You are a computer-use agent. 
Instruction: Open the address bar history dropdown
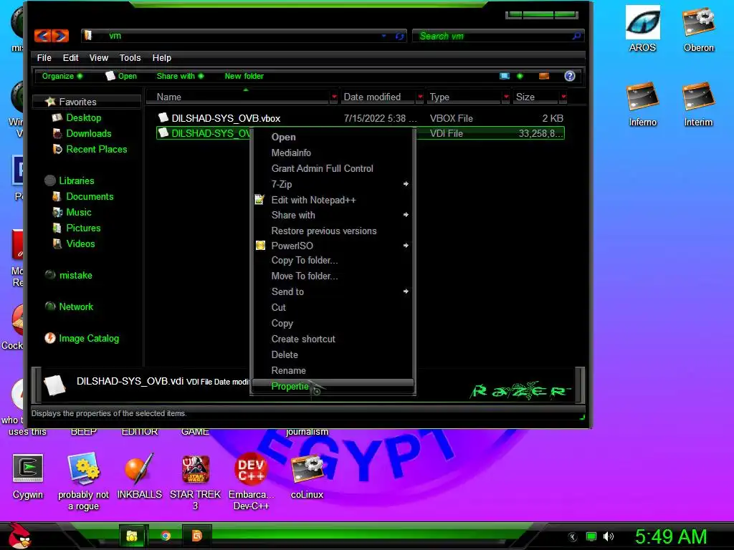384,36
